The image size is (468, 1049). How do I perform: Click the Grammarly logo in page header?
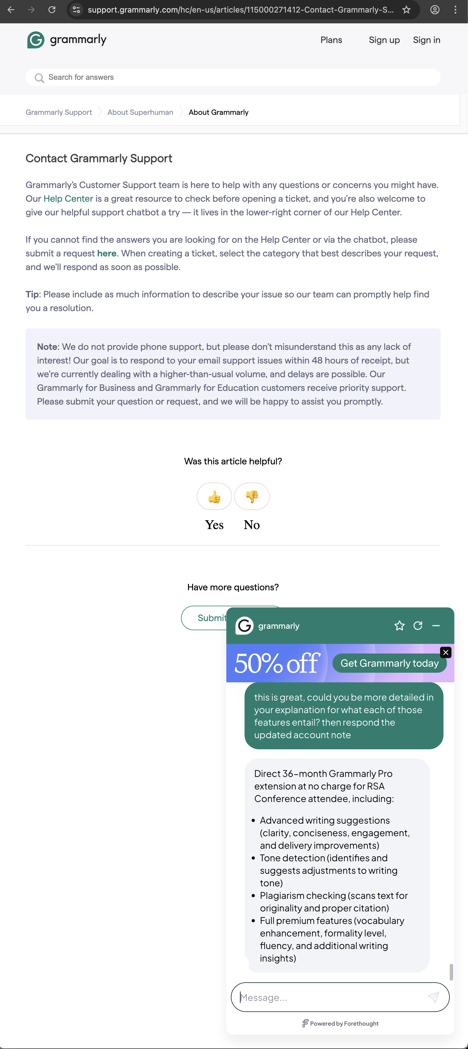point(66,40)
